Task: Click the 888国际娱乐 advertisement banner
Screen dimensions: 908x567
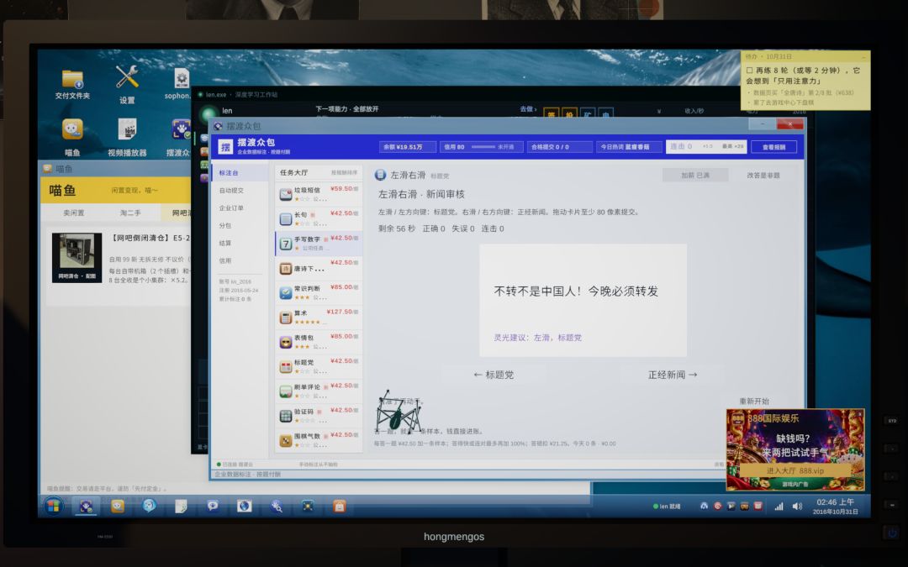Action: [795, 449]
